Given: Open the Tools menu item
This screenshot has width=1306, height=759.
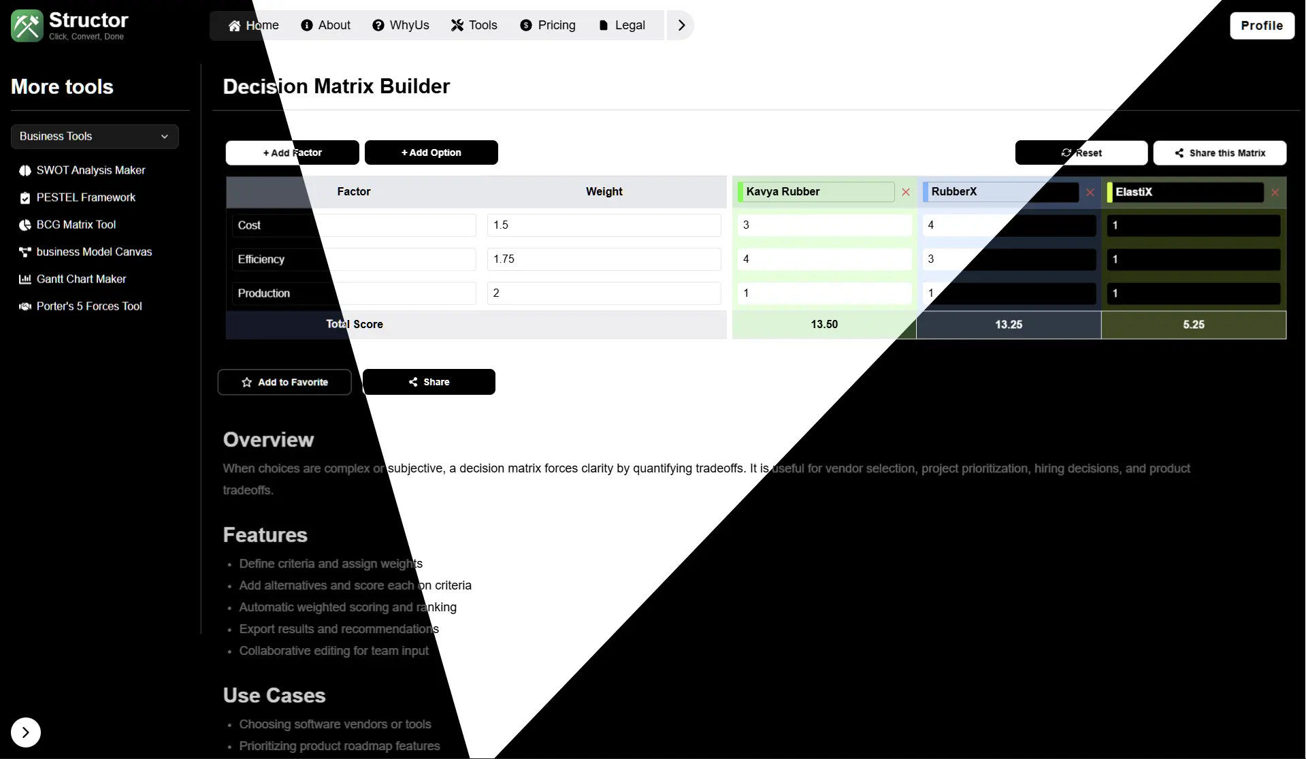Looking at the screenshot, I should (x=474, y=25).
